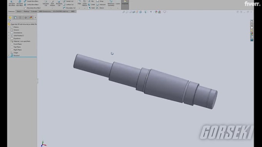Open Display Style in heads-up toolbar
This screenshot has height=147, width=262.
(x=146, y=12)
